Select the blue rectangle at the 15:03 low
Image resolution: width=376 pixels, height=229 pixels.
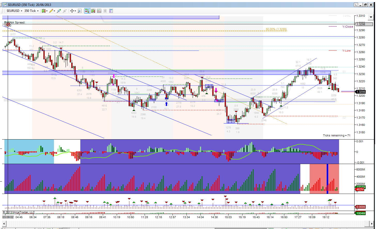(x=231, y=121)
